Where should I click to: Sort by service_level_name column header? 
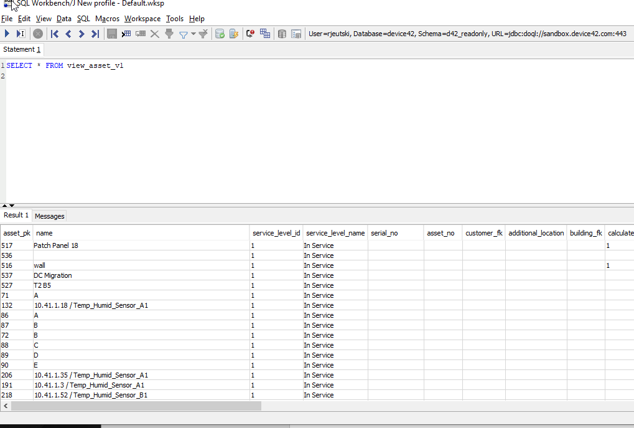[335, 233]
